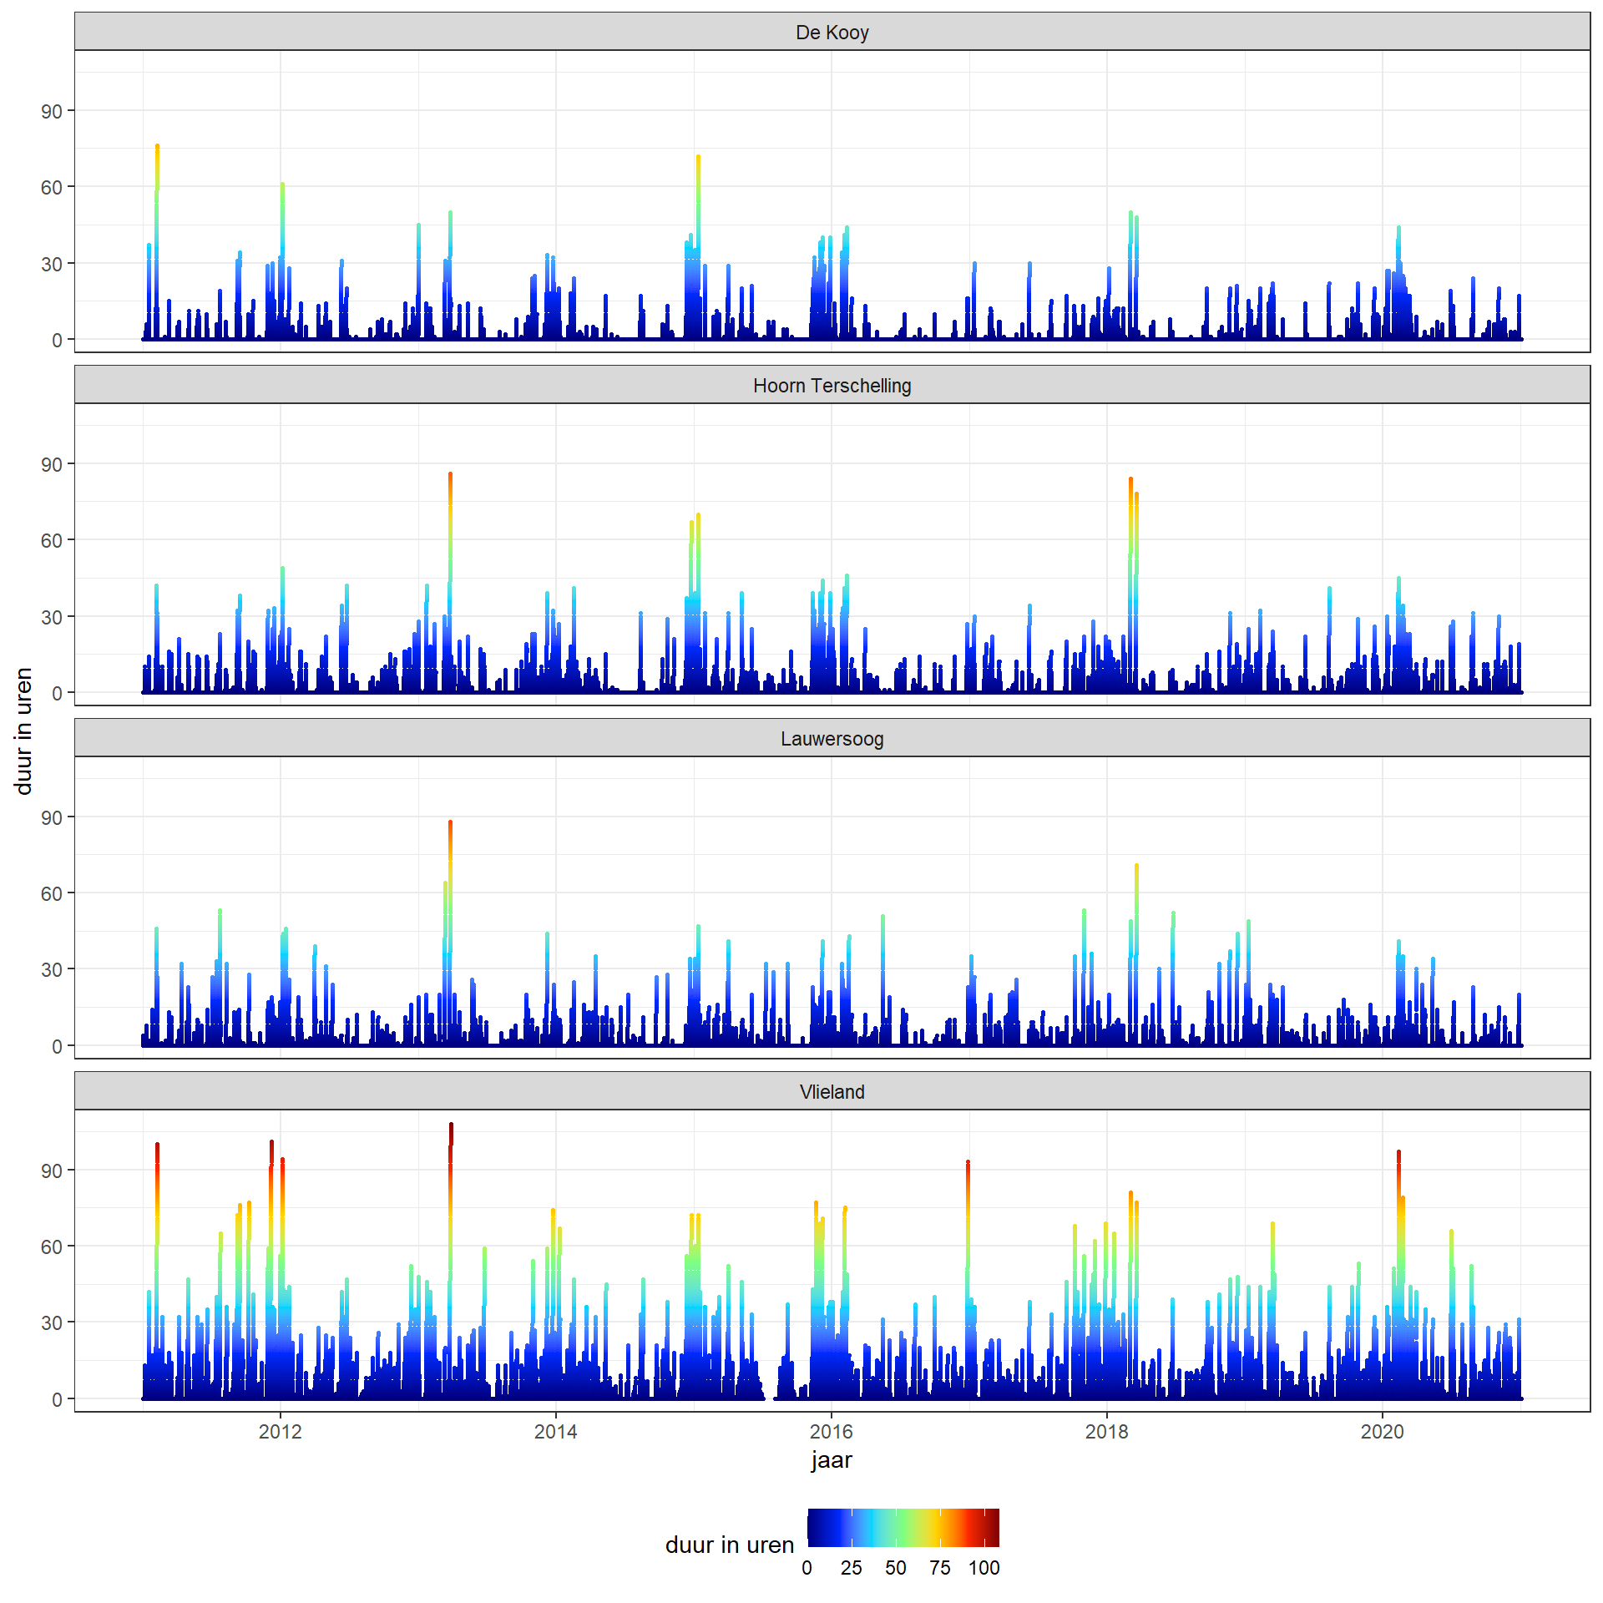Viewport: 1603px width, 1603px height.
Task: Click the 2012 x-axis label
Action: coord(280,1431)
